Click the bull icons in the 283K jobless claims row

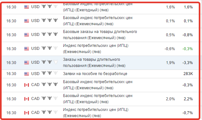(50, 73)
